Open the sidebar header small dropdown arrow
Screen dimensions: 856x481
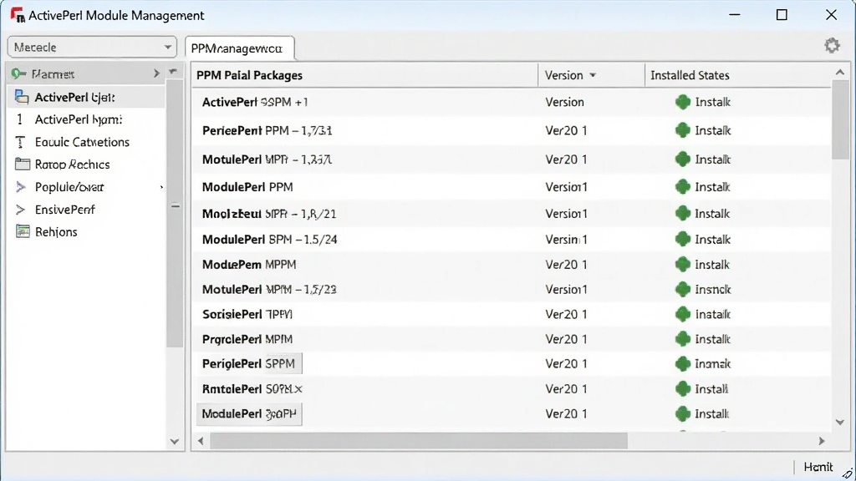pyautogui.click(x=173, y=72)
